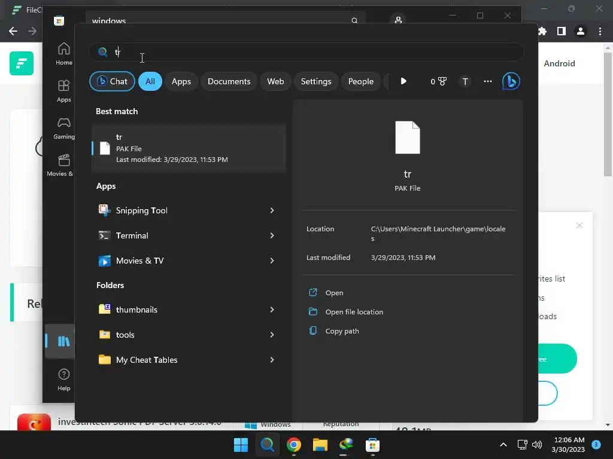Switch to the Documents filter tab

pos(229,81)
